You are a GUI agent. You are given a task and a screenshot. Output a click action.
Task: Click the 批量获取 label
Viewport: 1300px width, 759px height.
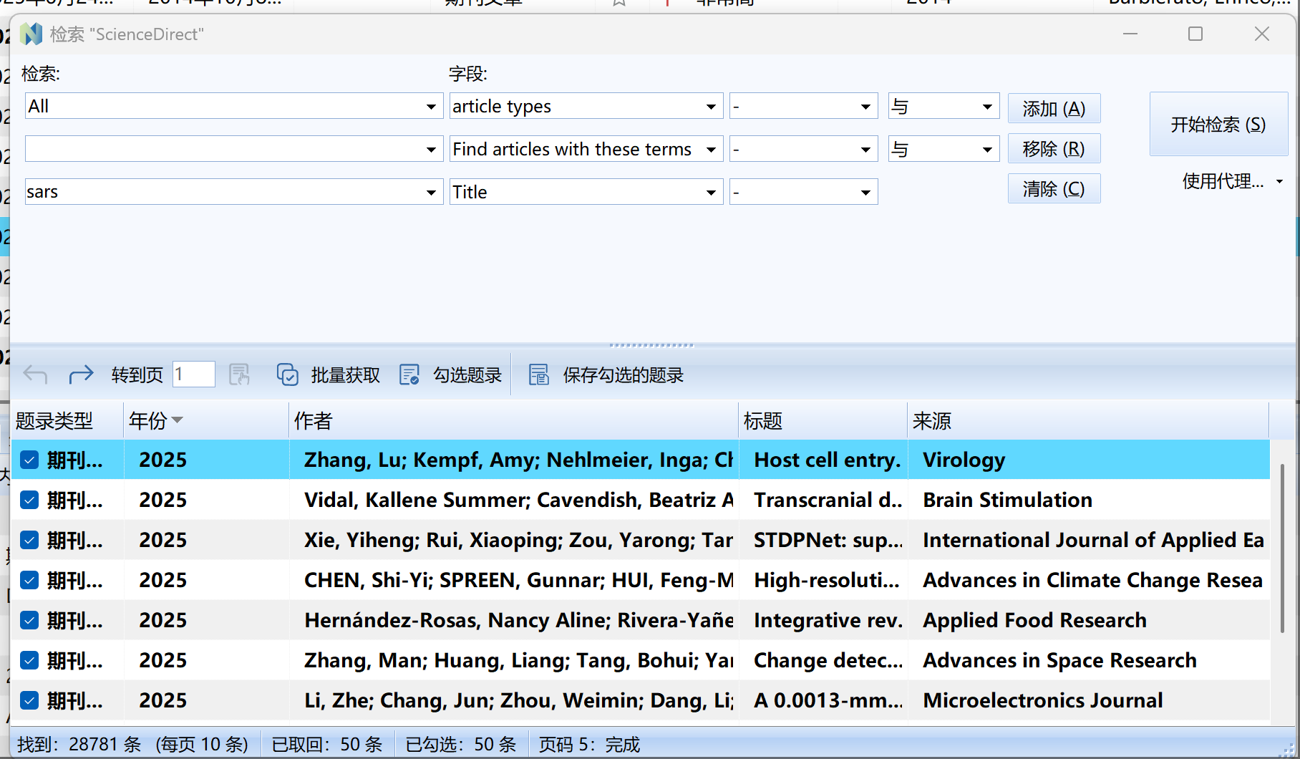click(x=346, y=374)
